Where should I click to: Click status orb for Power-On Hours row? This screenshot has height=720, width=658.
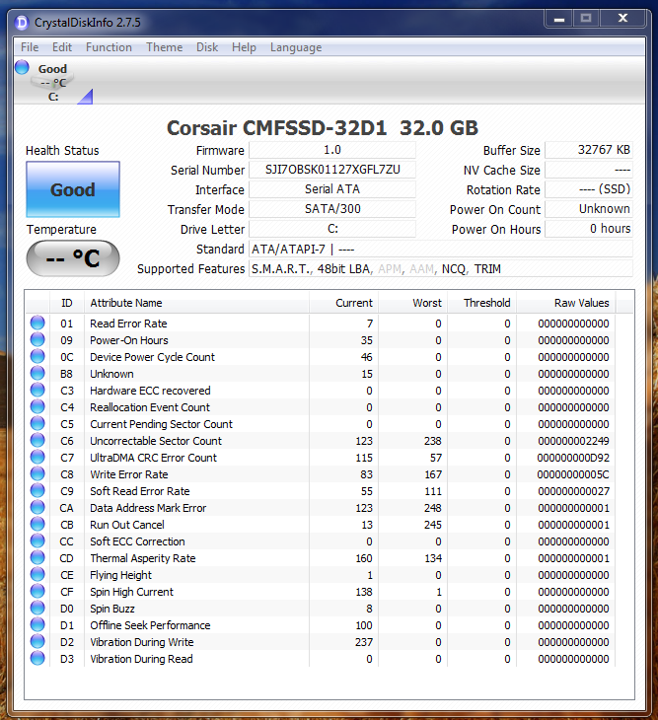[x=37, y=340]
